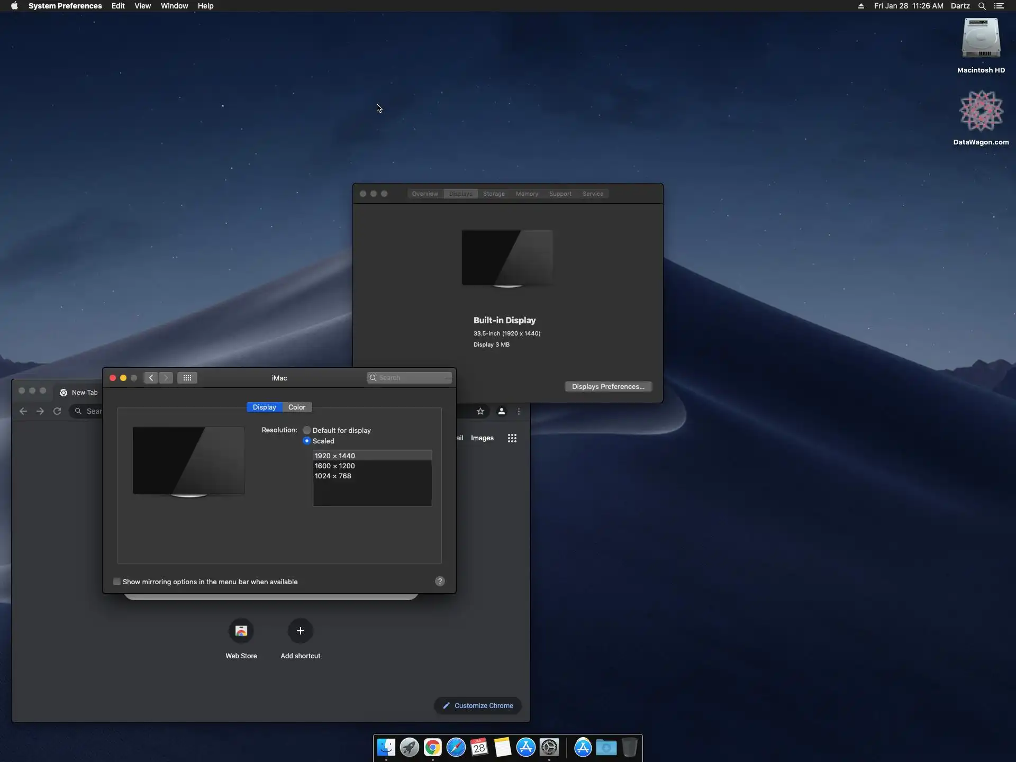Go back with the left chevron button
Viewport: 1016px width, 762px height.
point(151,378)
